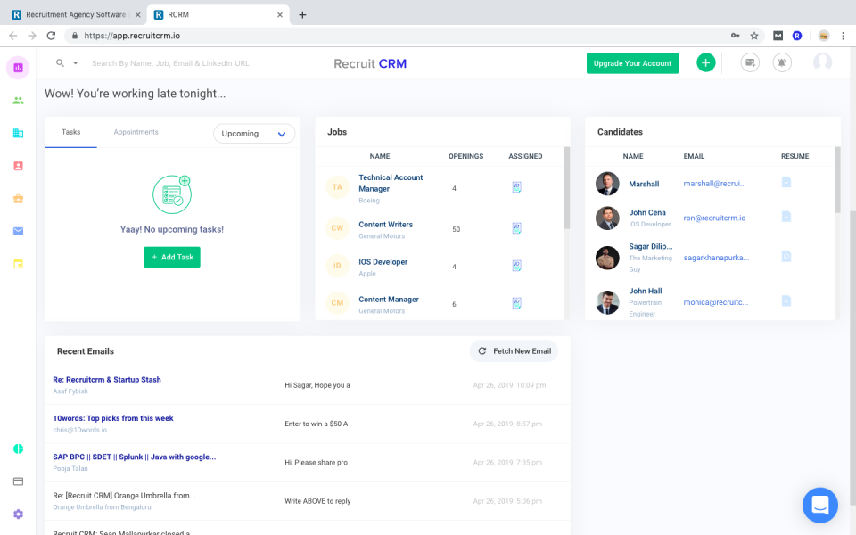The image size is (856, 535).
Task: Open Emails via the envelope sidebar icon
Action: point(18,231)
